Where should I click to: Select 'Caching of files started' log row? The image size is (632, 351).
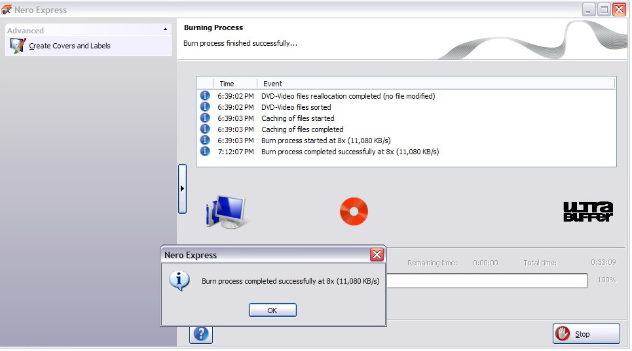tap(406, 118)
